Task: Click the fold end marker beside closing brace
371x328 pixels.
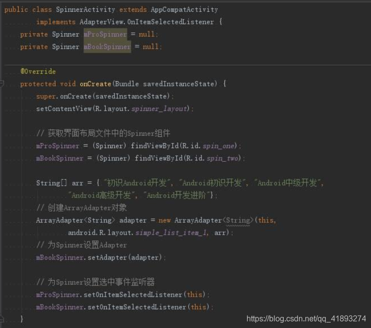Action: coord(1,319)
